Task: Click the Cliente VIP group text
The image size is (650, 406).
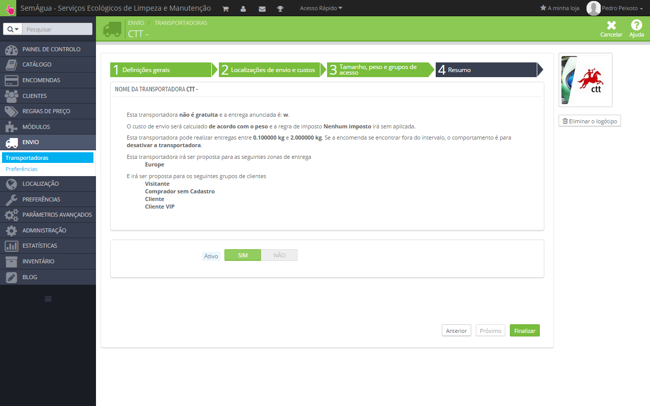Action: pyautogui.click(x=159, y=207)
